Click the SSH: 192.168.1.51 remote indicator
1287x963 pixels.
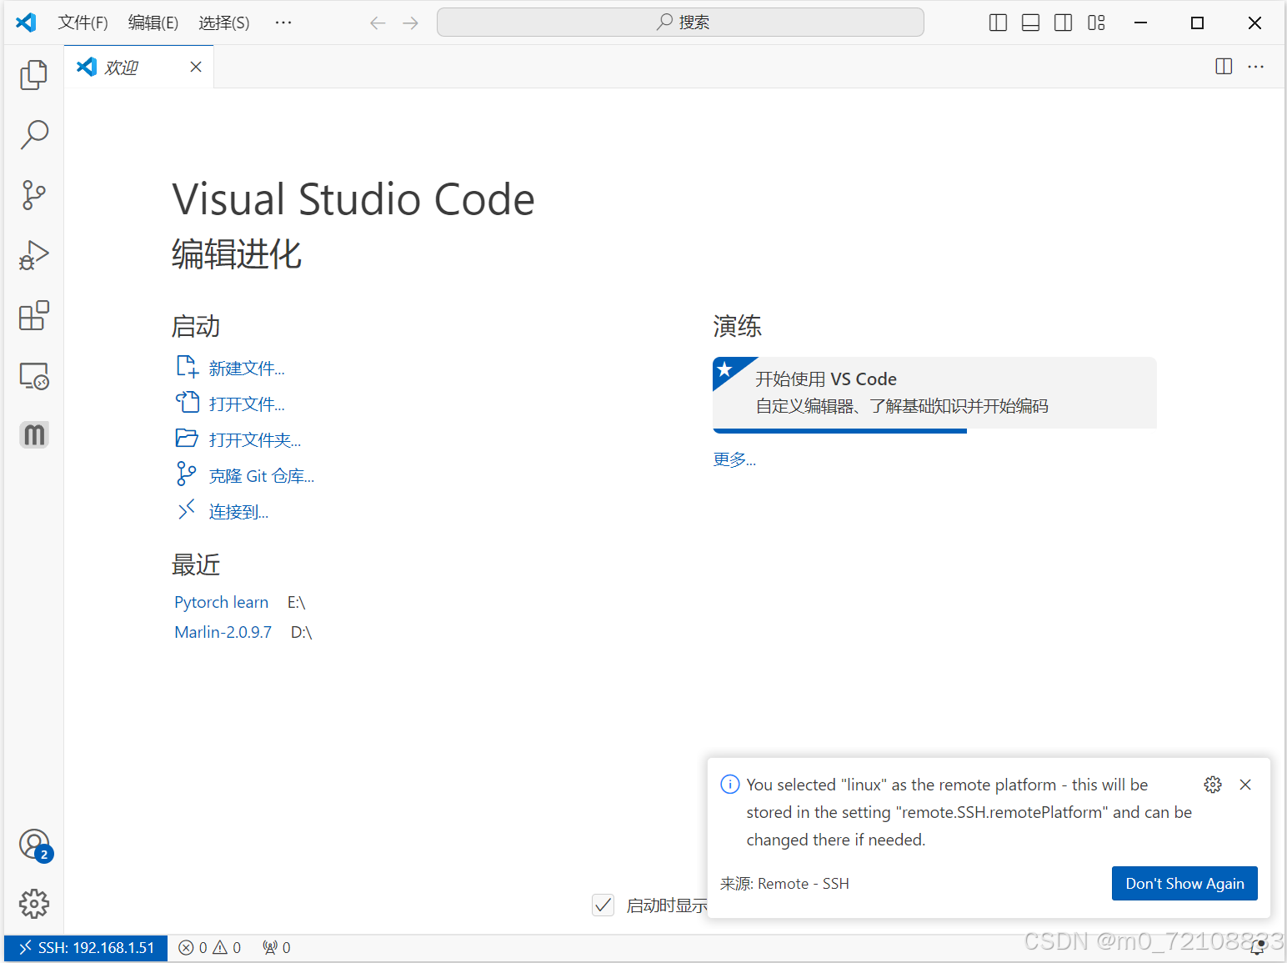tap(84, 947)
